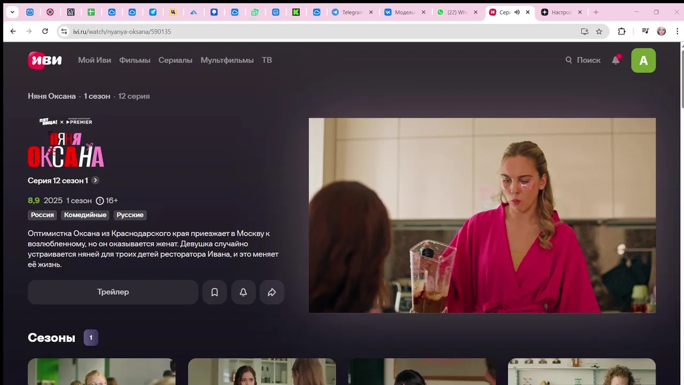The image size is (684, 385).
Task: Open the fourth episode thumbnail
Action: pyautogui.click(x=582, y=372)
